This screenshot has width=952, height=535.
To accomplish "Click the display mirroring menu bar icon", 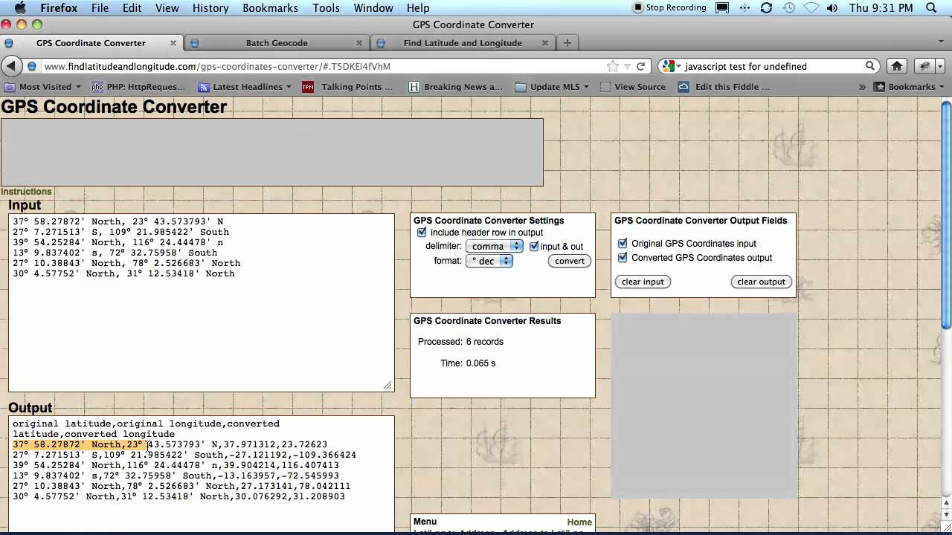I will pyautogui.click(x=722, y=7).
